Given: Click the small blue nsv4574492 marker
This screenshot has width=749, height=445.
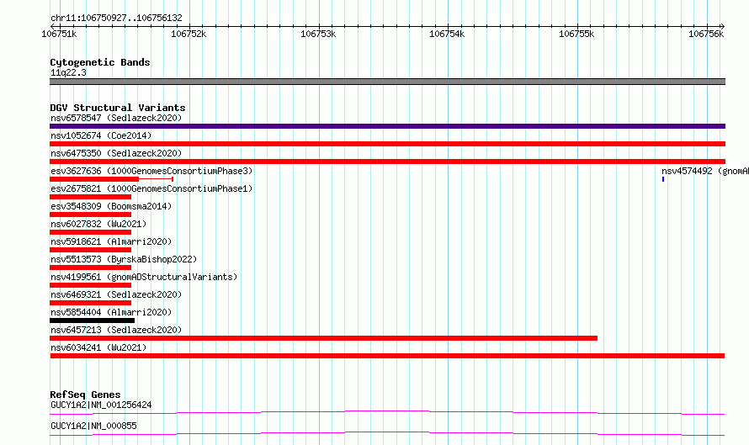Looking at the screenshot, I should (x=663, y=179).
